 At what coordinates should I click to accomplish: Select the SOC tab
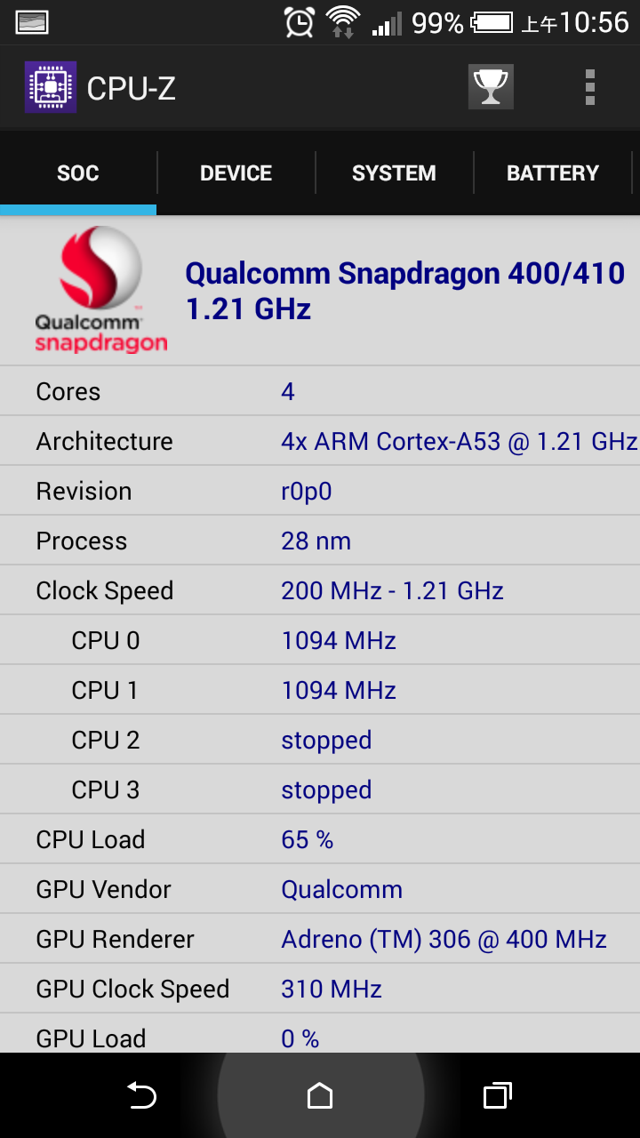78,173
